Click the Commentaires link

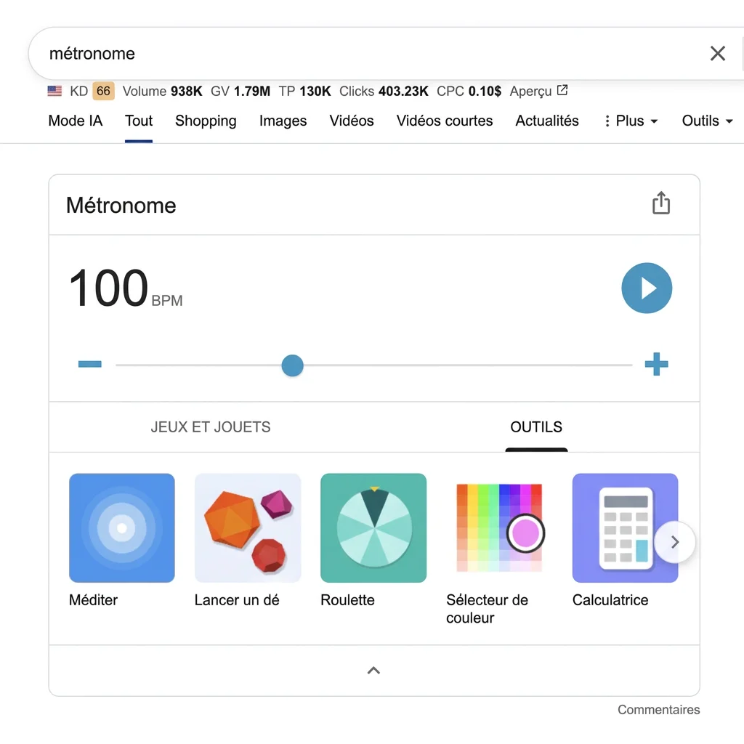[x=658, y=710]
